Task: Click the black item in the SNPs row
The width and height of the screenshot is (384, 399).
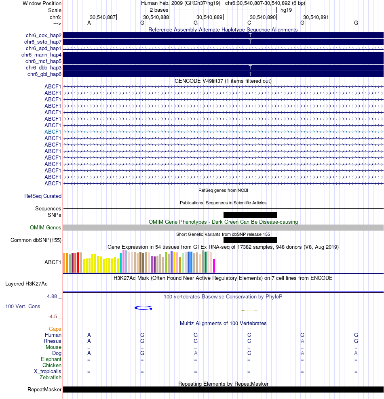Action: pyautogui.click(x=250, y=215)
